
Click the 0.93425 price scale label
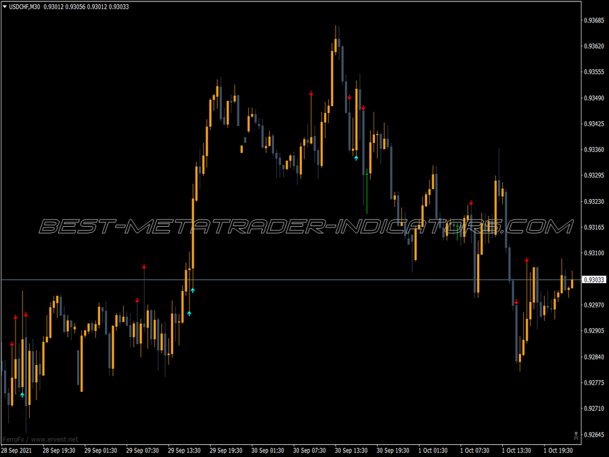(594, 124)
